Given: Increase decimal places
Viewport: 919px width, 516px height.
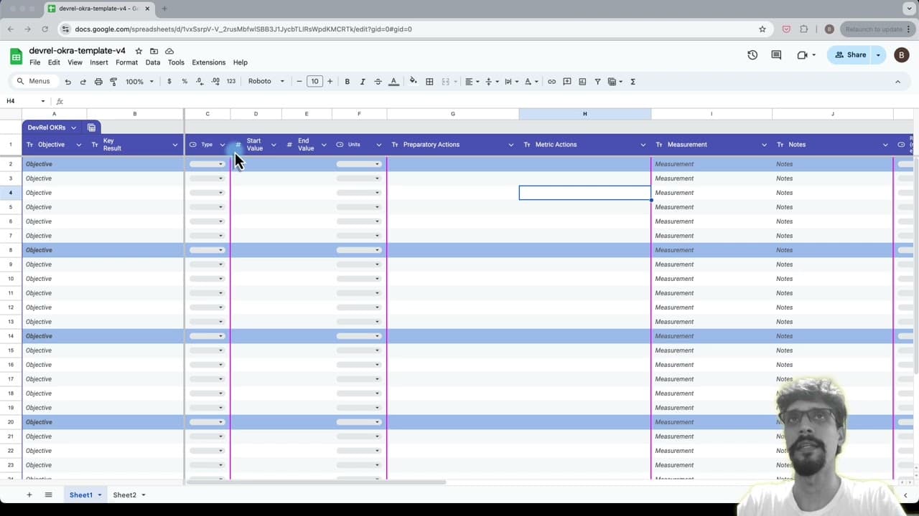Looking at the screenshot, I should click(x=215, y=81).
